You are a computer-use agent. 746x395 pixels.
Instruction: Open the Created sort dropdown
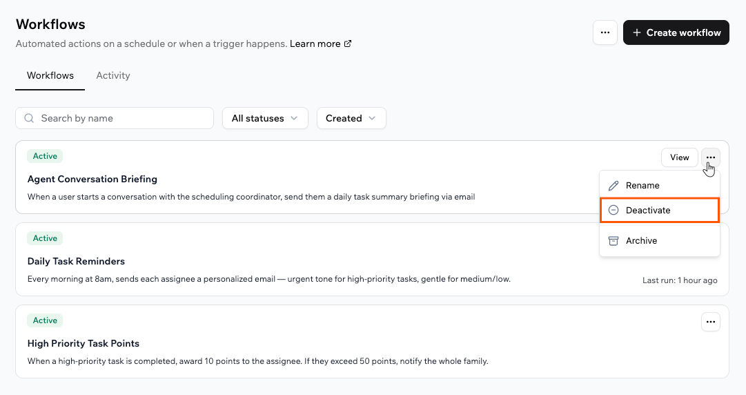(351, 118)
